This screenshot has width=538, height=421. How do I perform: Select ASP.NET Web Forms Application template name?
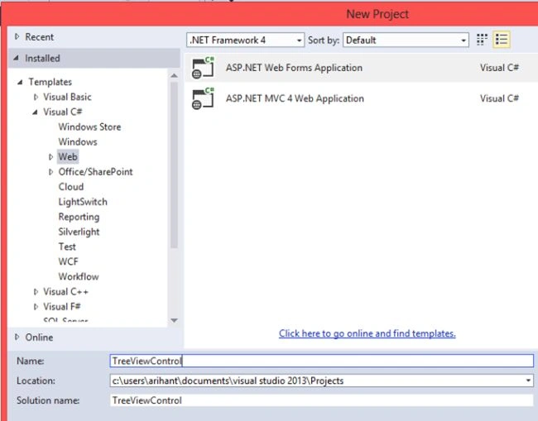[x=294, y=68]
